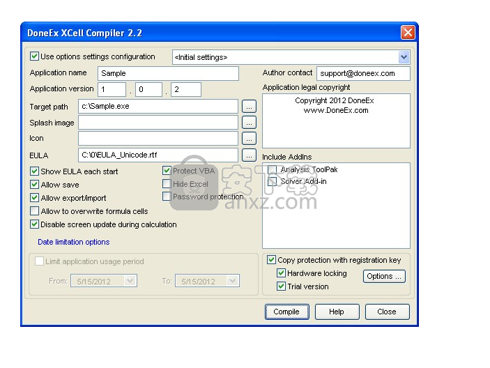
Task: Edit the build version number field
Action: pos(186,90)
